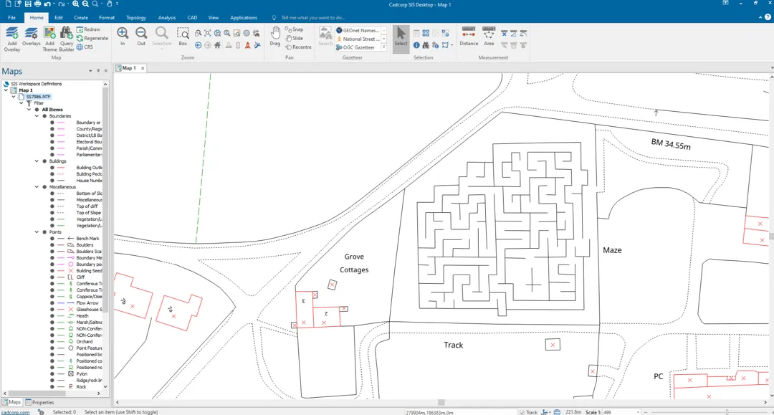
Task: Open the Topology ribbon tab
Action: (136, 17)
